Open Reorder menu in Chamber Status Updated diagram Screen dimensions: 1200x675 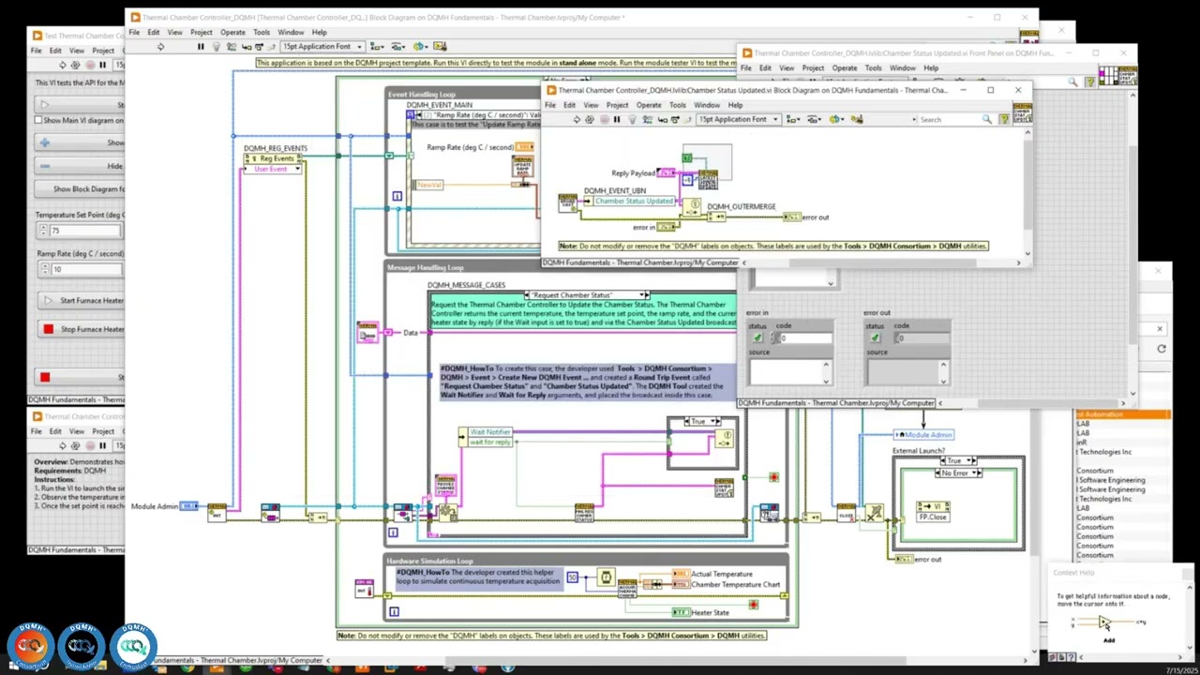point(836,119)
